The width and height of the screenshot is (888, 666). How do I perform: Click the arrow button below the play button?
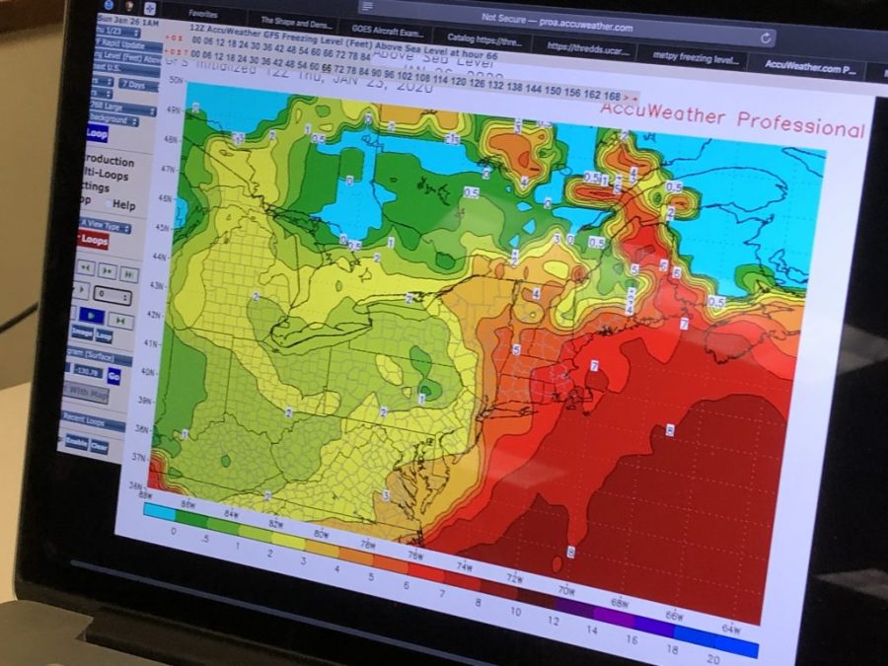click(120, 320)
